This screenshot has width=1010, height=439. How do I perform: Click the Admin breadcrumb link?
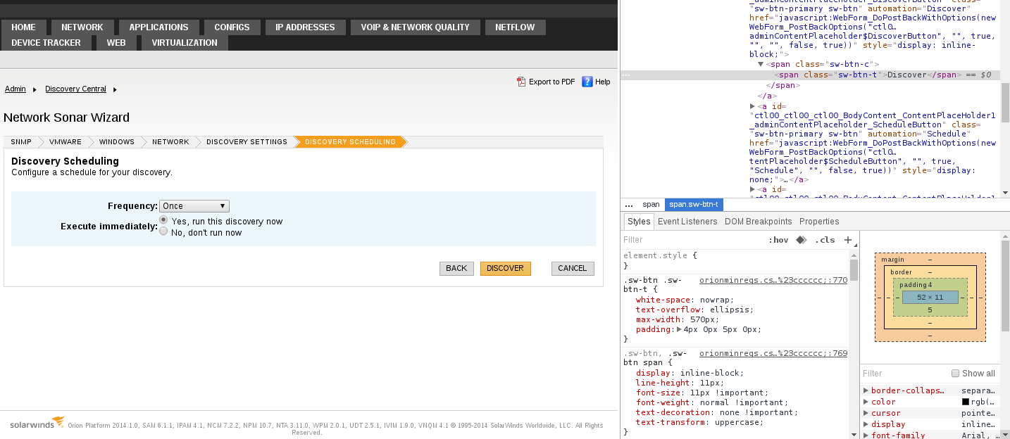point(15,89)
